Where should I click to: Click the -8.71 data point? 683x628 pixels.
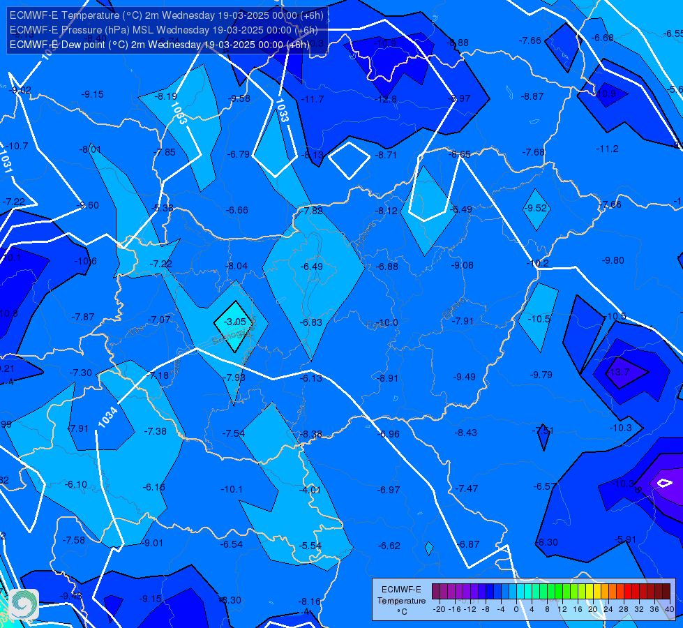[x=386, y=155]
